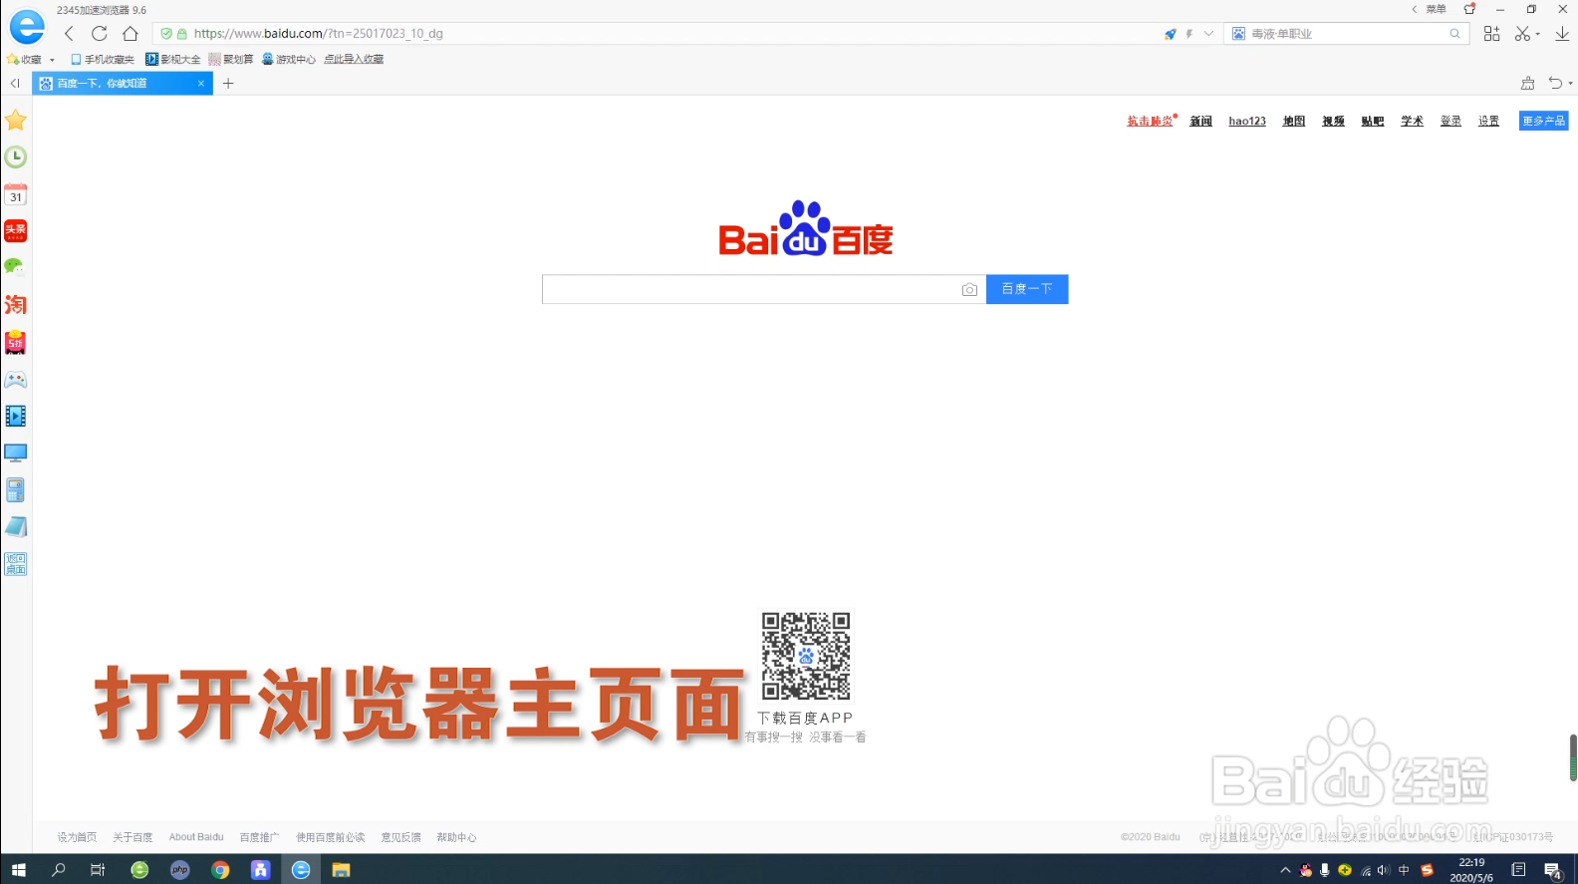1578x884 pixels.
Task: Open the extensions grid-plus icon
Action: [1491, 33]
